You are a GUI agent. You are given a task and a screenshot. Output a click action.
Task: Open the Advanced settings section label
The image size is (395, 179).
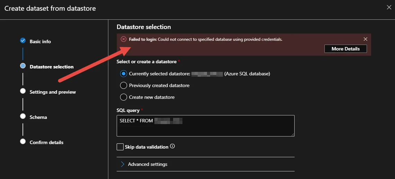(147, 164)
